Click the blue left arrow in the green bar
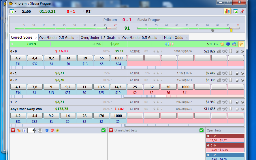This screenshot has height=160, width=256. tap(166, 44)
